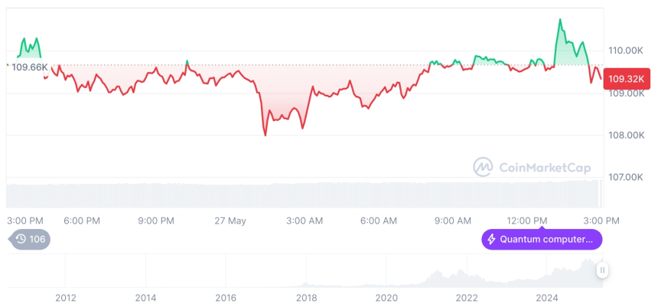Click the lightning bolt icon on purple tag
Screen dimensions: 658x307
click(x=491, y=240)
